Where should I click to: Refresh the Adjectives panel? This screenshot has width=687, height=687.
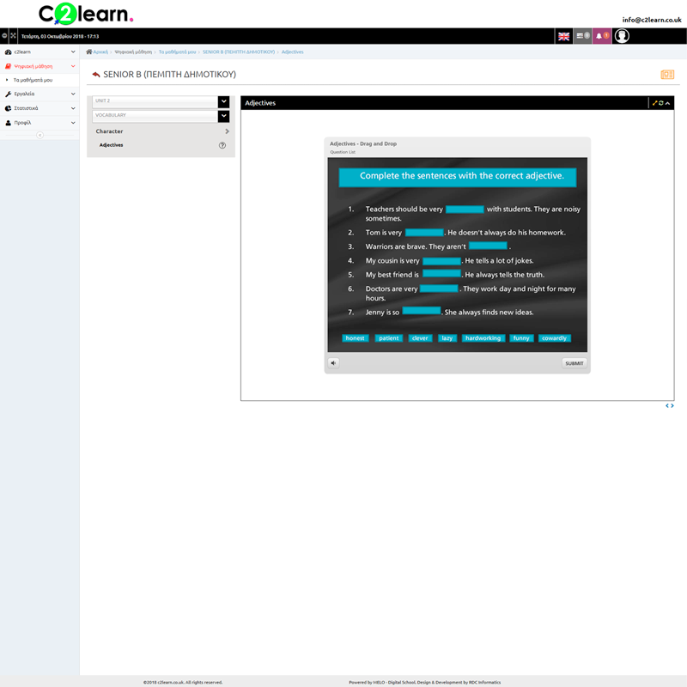(x=661, y=103)
